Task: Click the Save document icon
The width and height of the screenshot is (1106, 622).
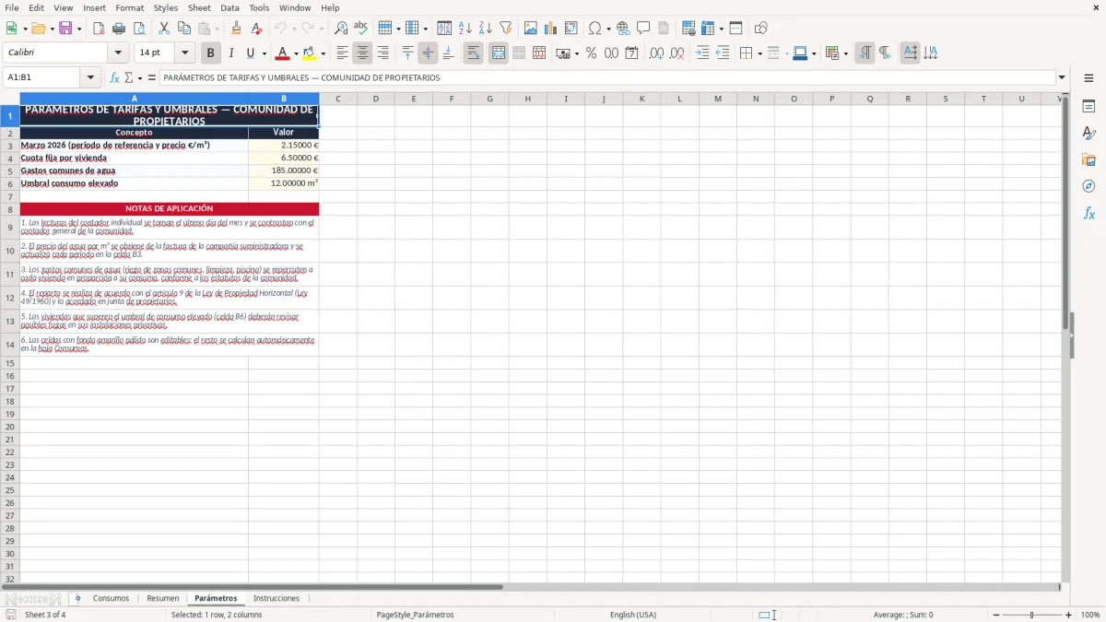Action: [x=65, y=29]
